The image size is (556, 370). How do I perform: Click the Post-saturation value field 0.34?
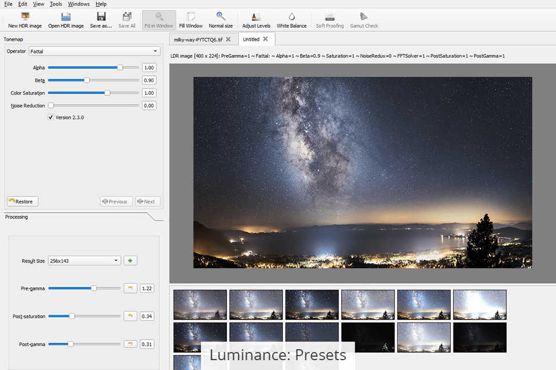pos(147,316)
